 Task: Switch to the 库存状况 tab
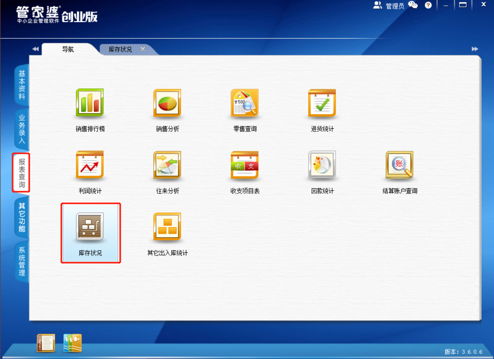click(120, 49)
